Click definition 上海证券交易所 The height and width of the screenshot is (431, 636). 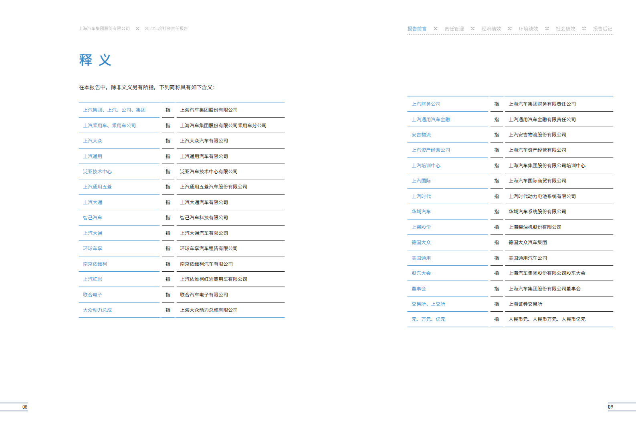click(525, 304)
